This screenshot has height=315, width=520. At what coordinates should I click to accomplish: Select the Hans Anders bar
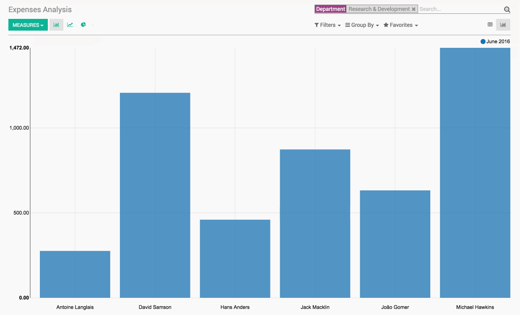(235, 259)
